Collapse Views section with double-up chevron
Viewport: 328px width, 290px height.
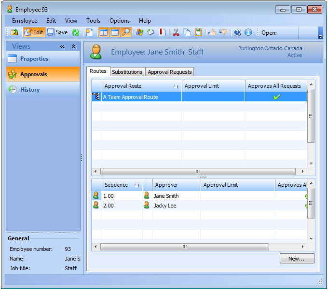pos(73,47)
